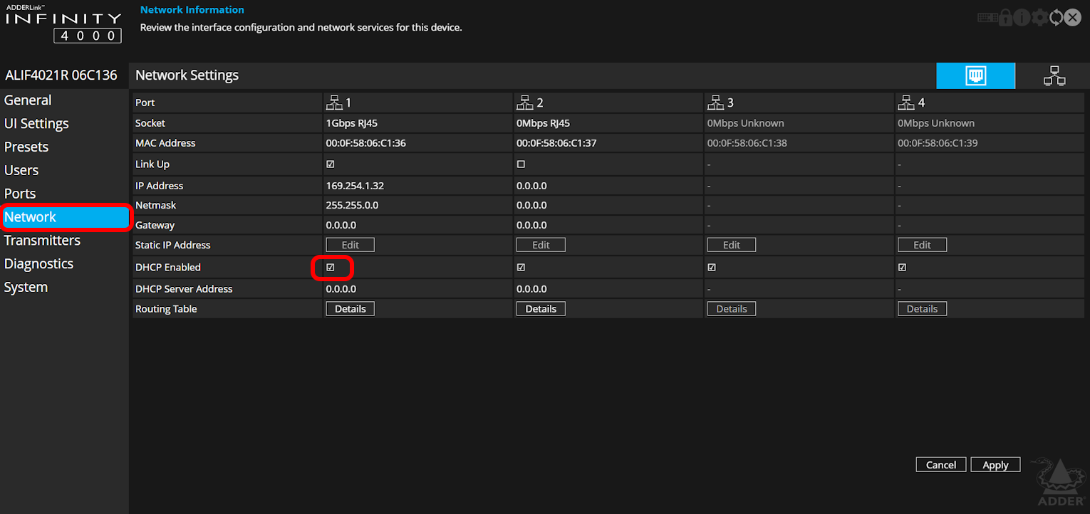Click the Port 4 network icon

[x=906, y=103]
